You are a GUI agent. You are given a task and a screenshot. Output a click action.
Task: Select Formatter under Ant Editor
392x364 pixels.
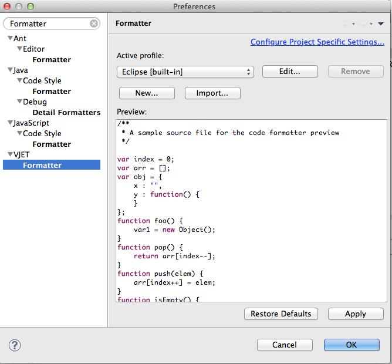(52, 60)
